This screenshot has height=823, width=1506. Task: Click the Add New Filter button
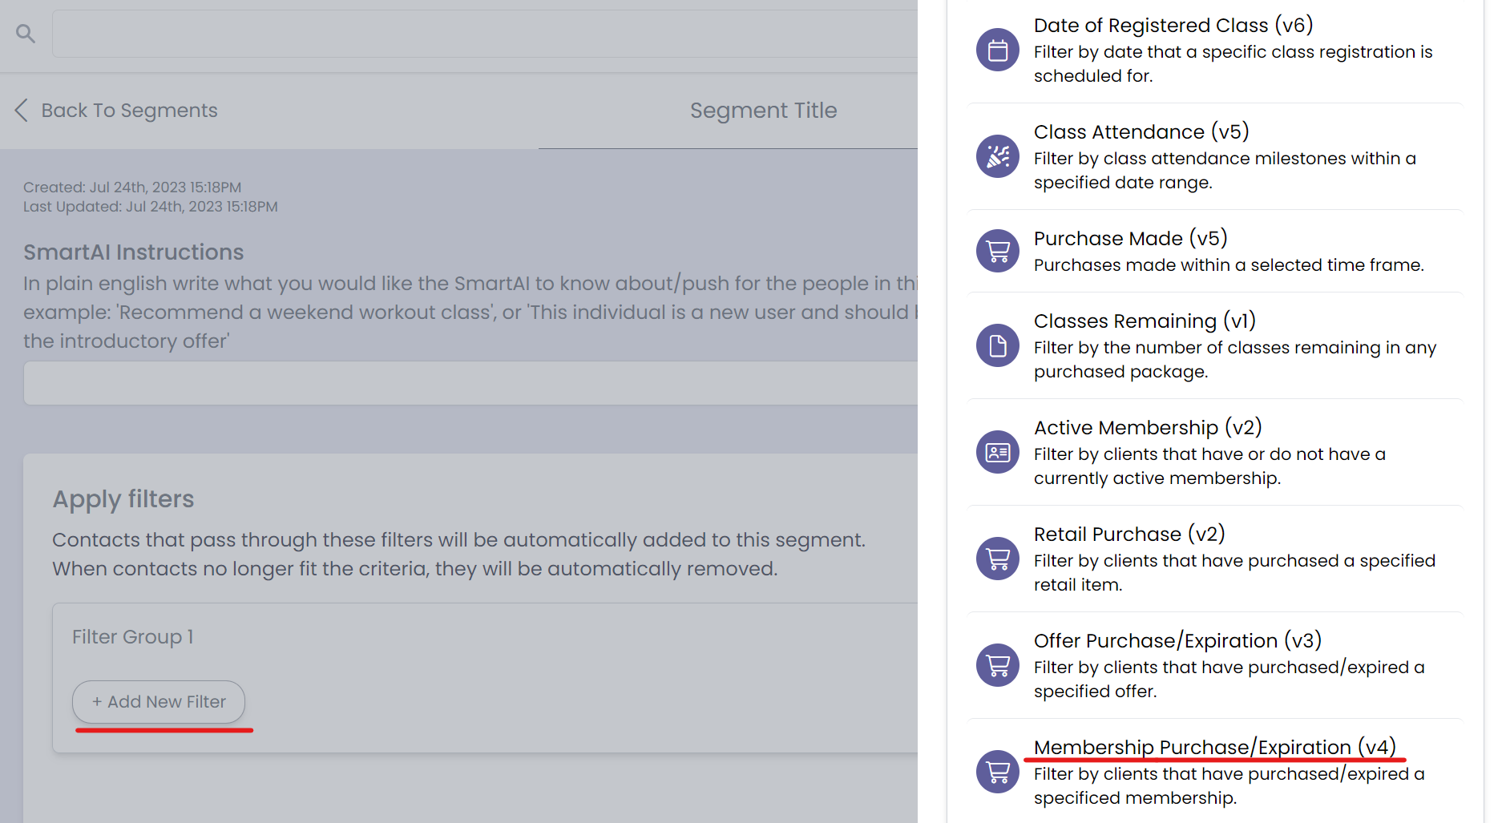tap(158, 701)
